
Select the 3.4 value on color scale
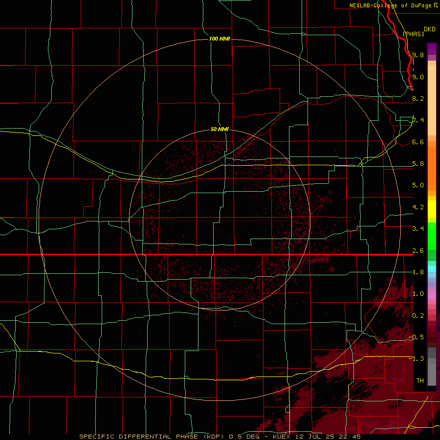click(418, 229)
